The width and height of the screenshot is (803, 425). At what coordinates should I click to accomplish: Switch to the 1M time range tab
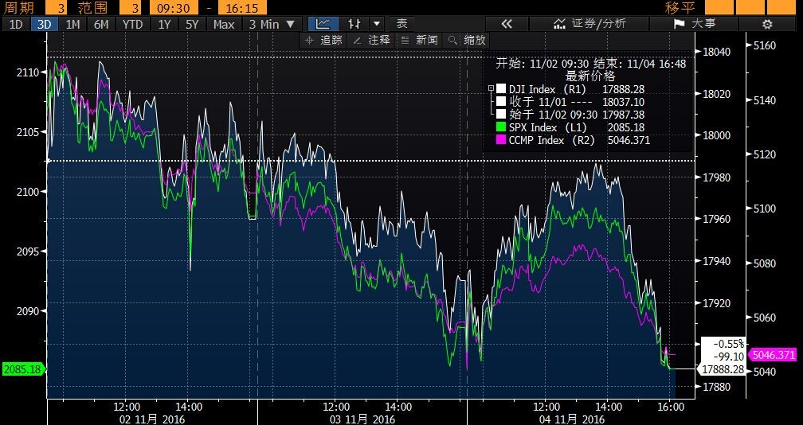click(x=72, y=24)
